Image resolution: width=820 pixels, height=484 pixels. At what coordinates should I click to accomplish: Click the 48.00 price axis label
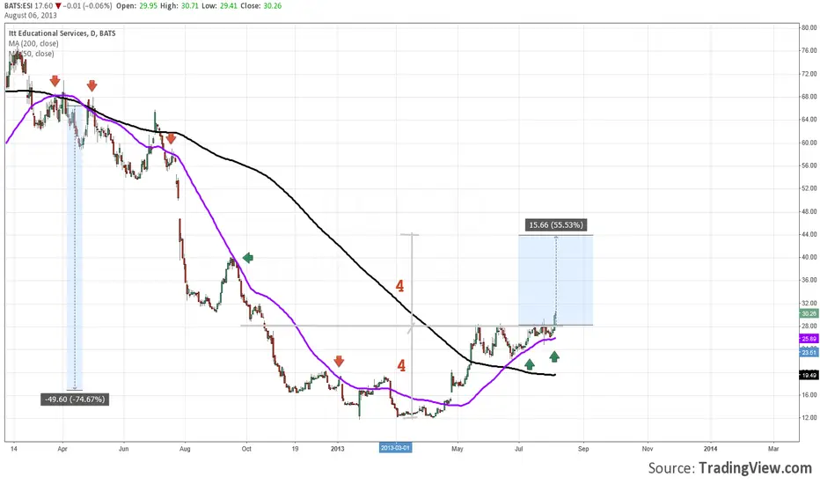point(809,211)
